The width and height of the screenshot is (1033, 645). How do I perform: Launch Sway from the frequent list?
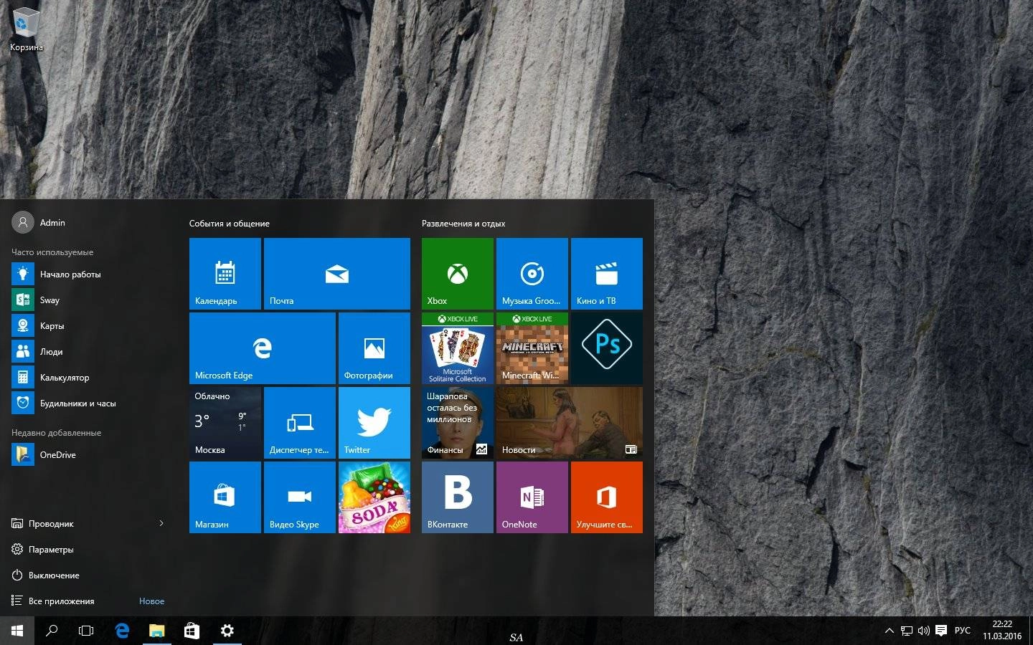click(89, 300)
